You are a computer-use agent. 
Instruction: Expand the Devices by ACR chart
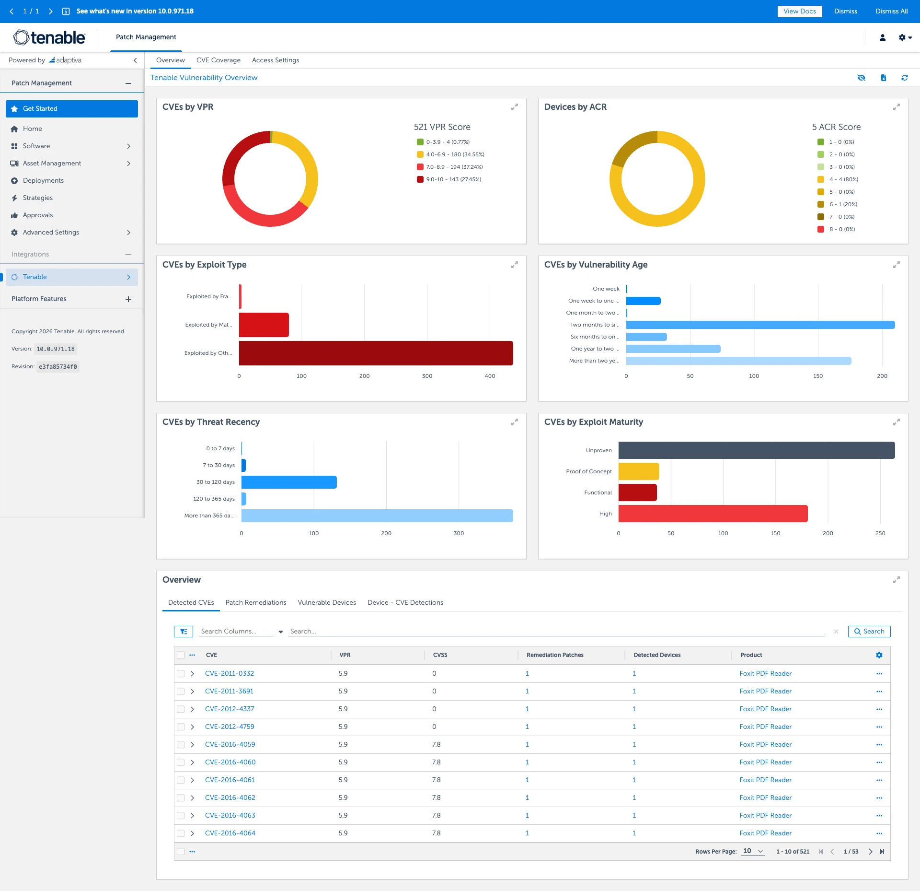coord(896,107)
